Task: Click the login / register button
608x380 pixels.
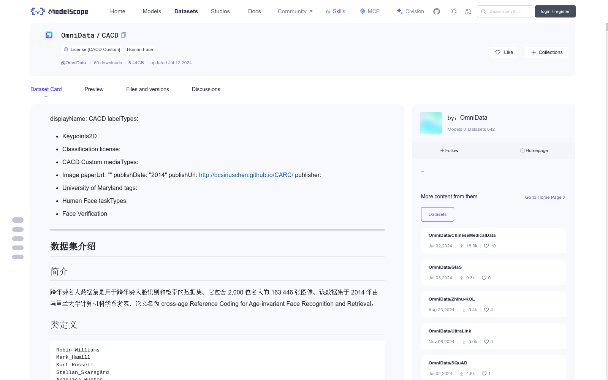Action: pos(555,11)
